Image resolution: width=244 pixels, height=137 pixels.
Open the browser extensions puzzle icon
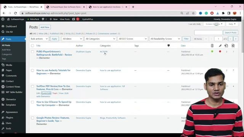click(x=223, y=13)
